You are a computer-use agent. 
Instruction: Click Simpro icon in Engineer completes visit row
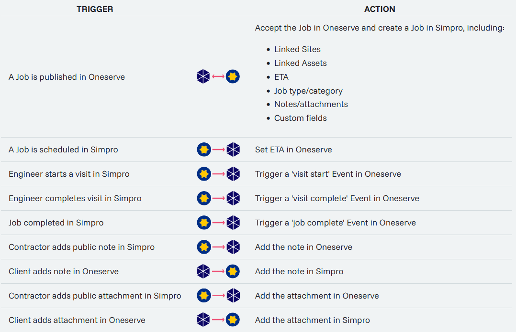coord(204,198)
